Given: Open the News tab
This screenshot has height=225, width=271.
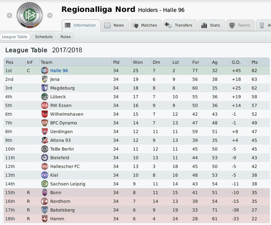Looking at the screenshot, I should tap(114, 25).
